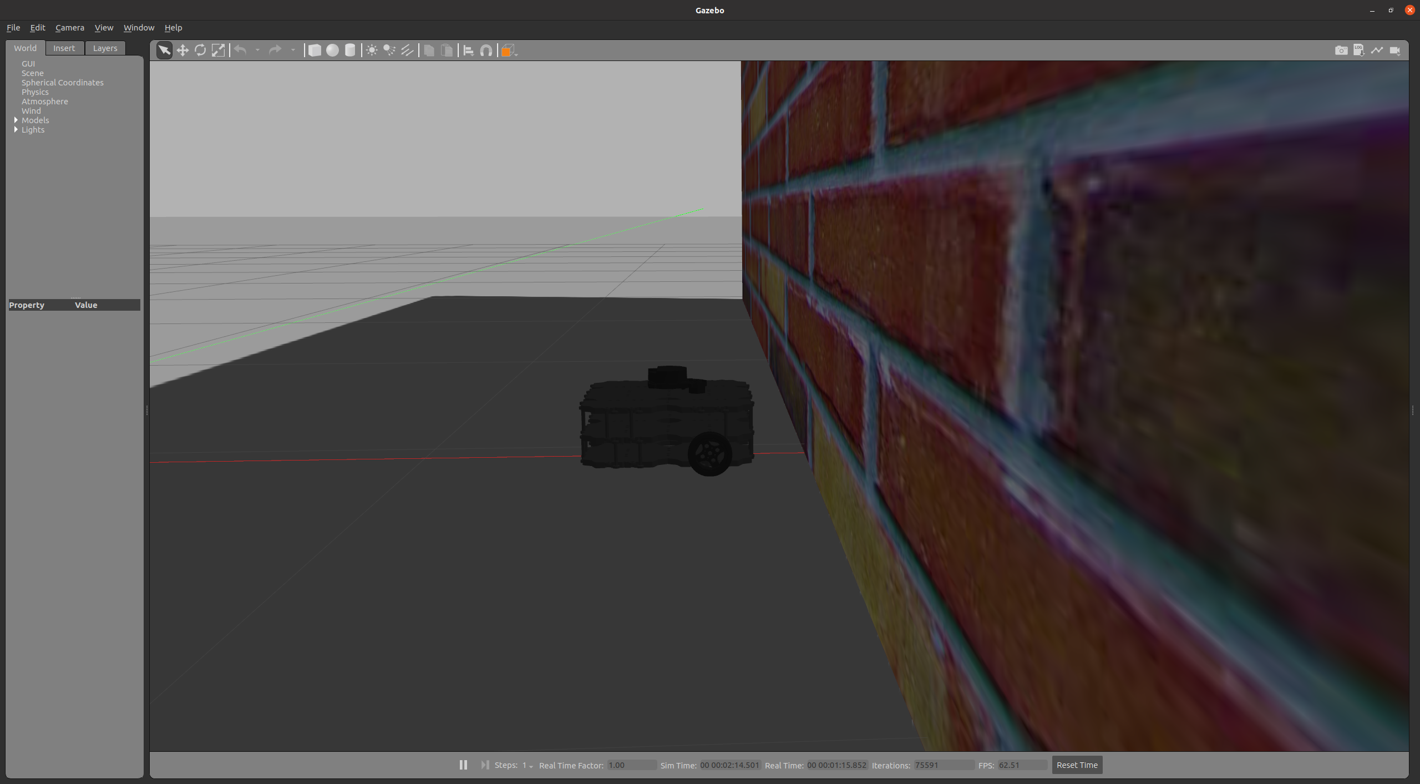Viewport: 1420px width, 784px height.
Task: Add a point light
Action: pyautogui.click(x=372, y=50)
